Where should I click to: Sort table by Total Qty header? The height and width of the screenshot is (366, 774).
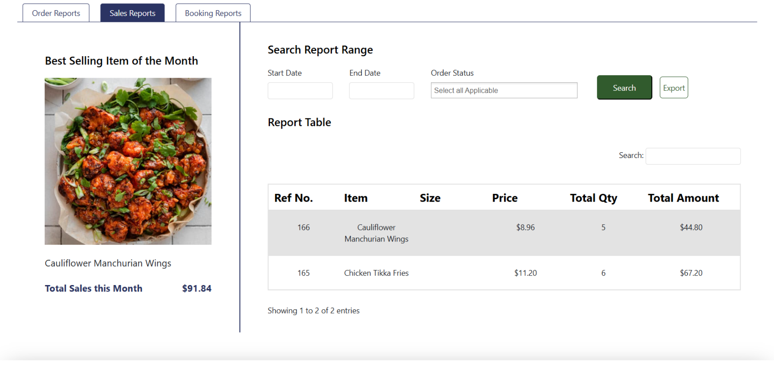tap(593, 198)
